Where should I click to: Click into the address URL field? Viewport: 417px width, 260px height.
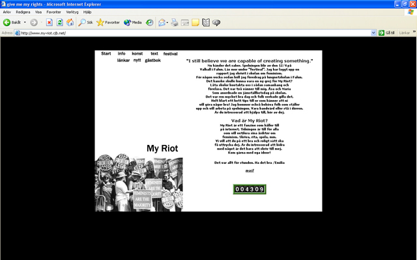[195, 32]
